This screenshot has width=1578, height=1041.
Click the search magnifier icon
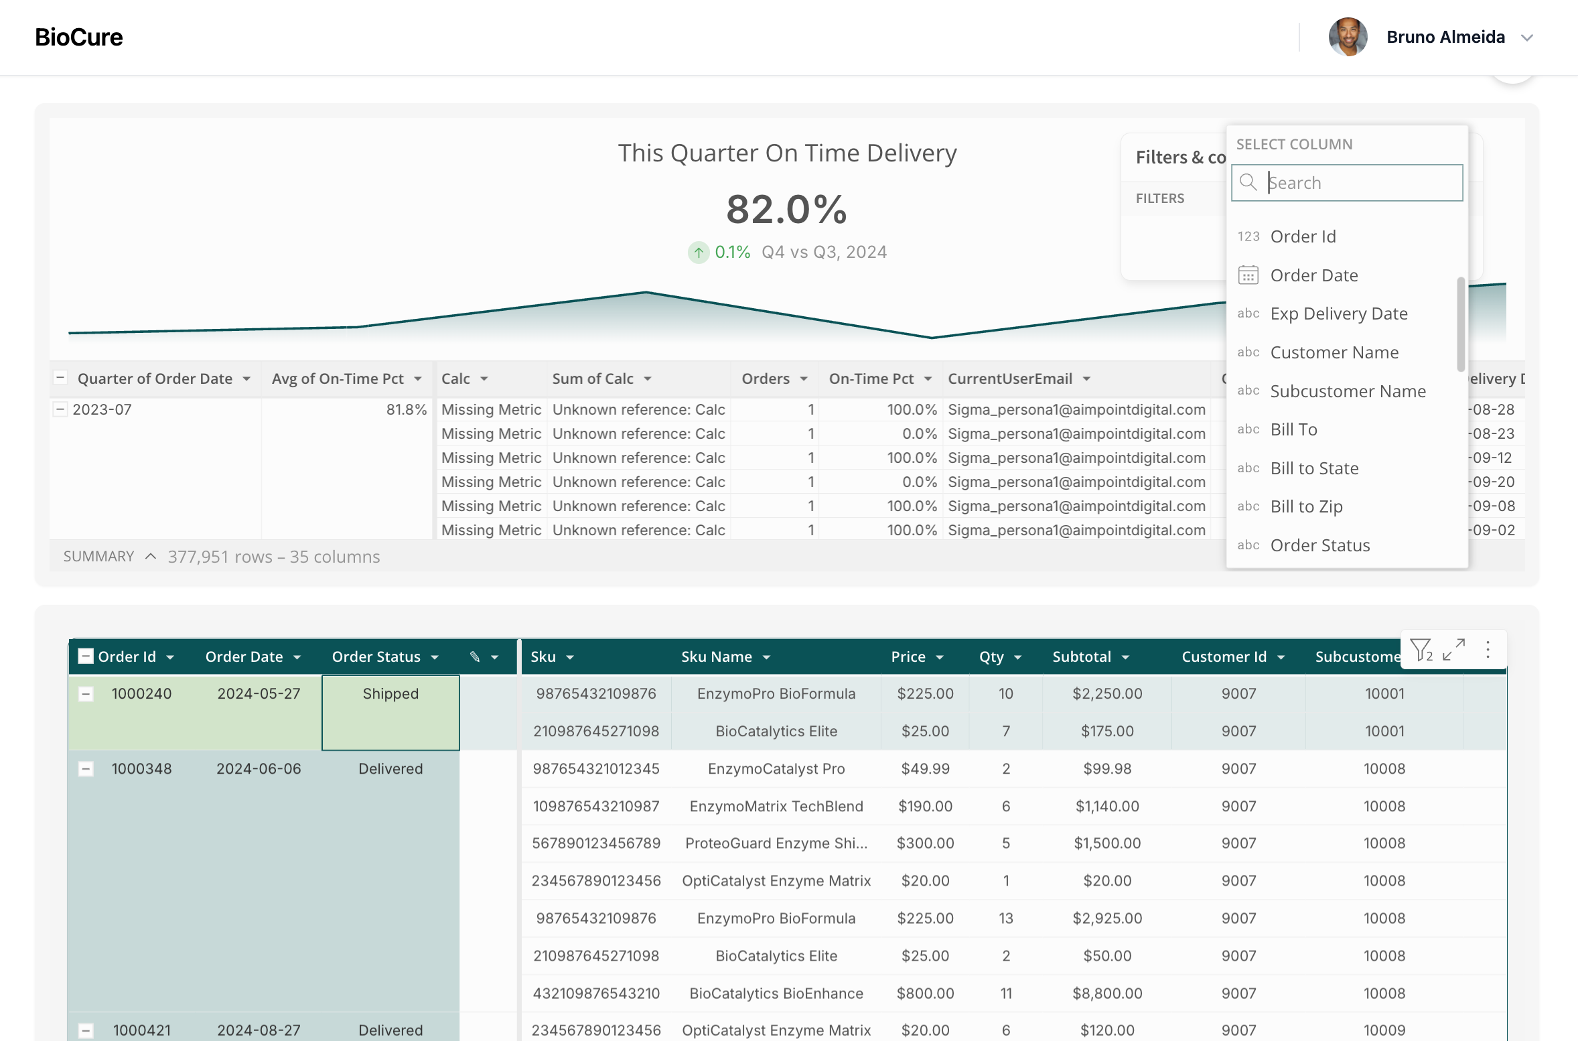coord(1248,182)
